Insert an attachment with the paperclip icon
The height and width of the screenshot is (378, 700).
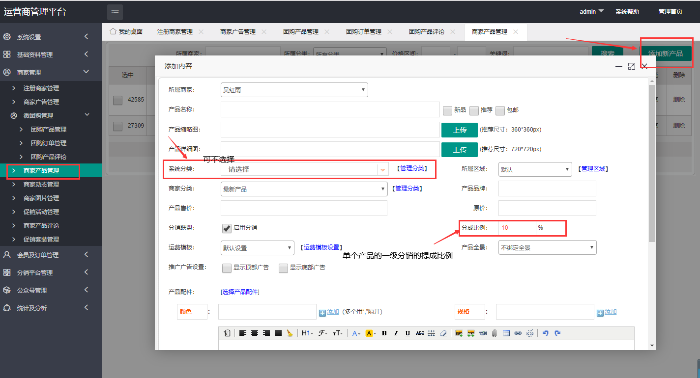coord(494,333)
